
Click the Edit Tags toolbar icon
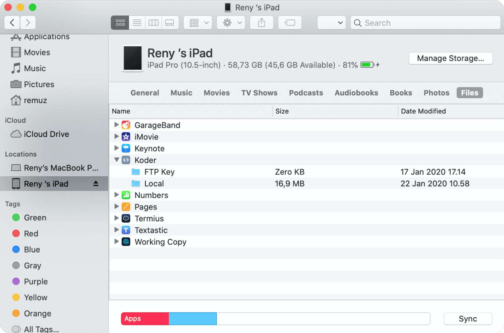[290, 23]
